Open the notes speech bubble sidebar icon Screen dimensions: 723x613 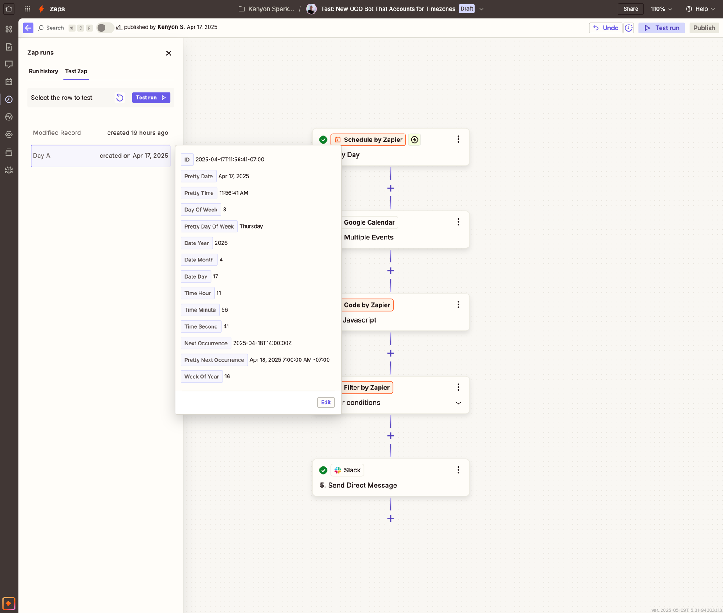pos(9,64)
